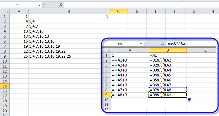The image size is (219, 116).
Task: Click inset cell with formula =+A5+3
Action: click(130, 80)
